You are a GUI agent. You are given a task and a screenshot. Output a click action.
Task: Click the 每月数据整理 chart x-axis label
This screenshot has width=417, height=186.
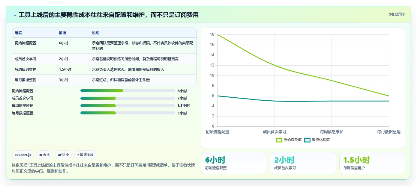(389, 132)
